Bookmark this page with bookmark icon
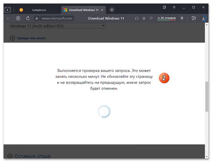This screenshot has height=162, width=212. 182,18
